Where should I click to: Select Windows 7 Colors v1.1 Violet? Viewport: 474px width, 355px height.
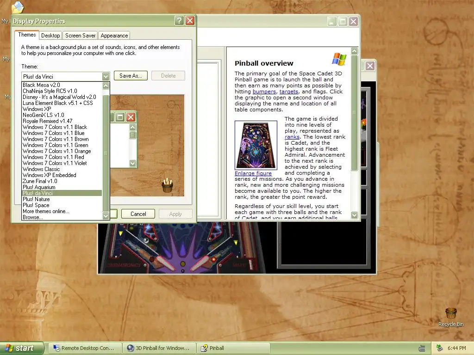[x=62, y=163]
